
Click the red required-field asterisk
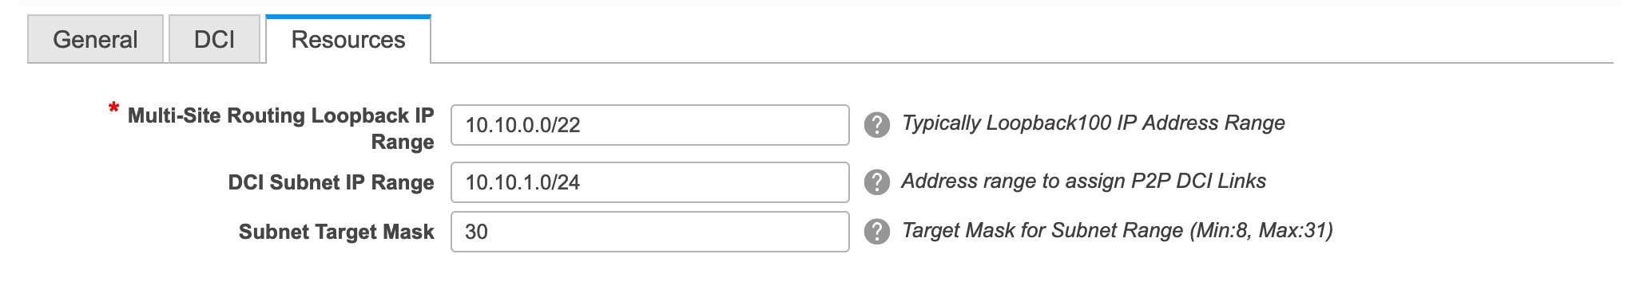[114, 108]
